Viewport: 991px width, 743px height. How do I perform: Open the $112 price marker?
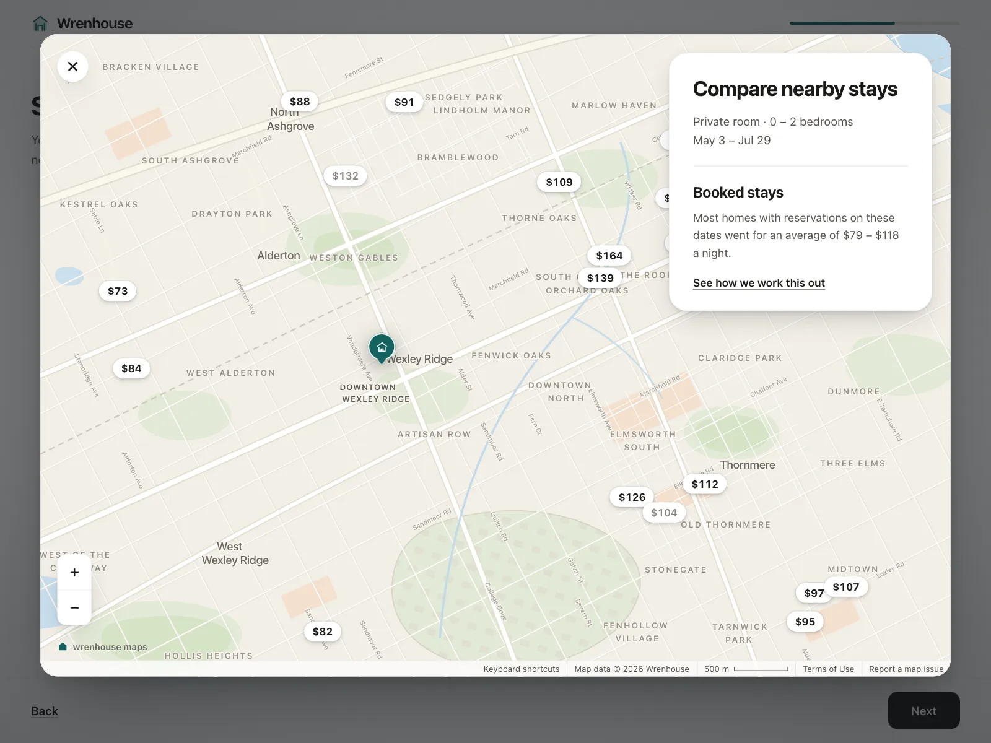click(x=705, y=484)
